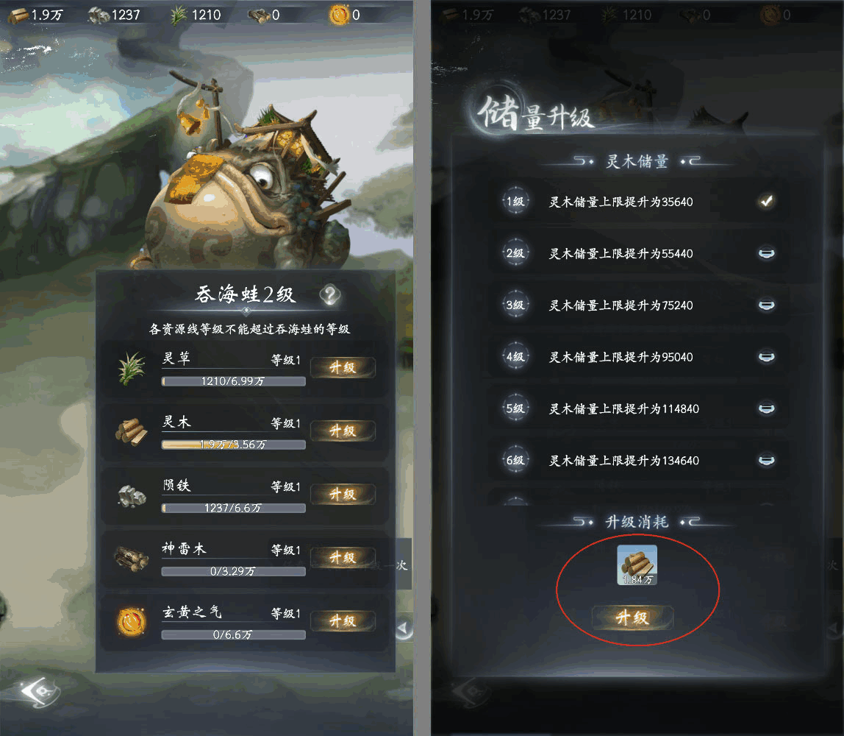844x736 pixels.
Task: Click the checkmark on level 1 storage row
Action: click(x=767, y=202)
